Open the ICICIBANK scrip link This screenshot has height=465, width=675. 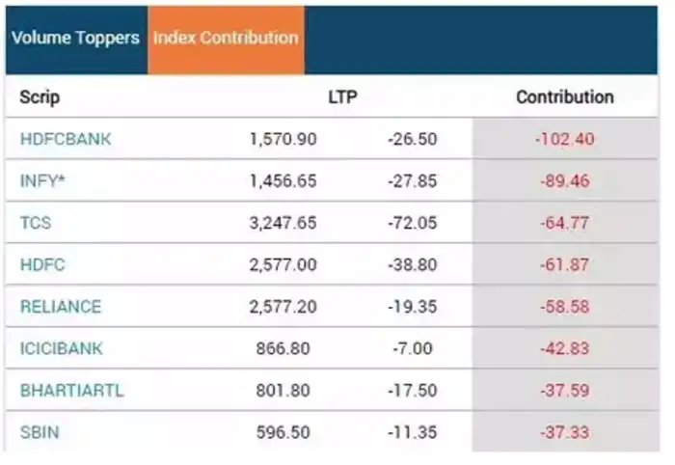(x=61, y=348)
